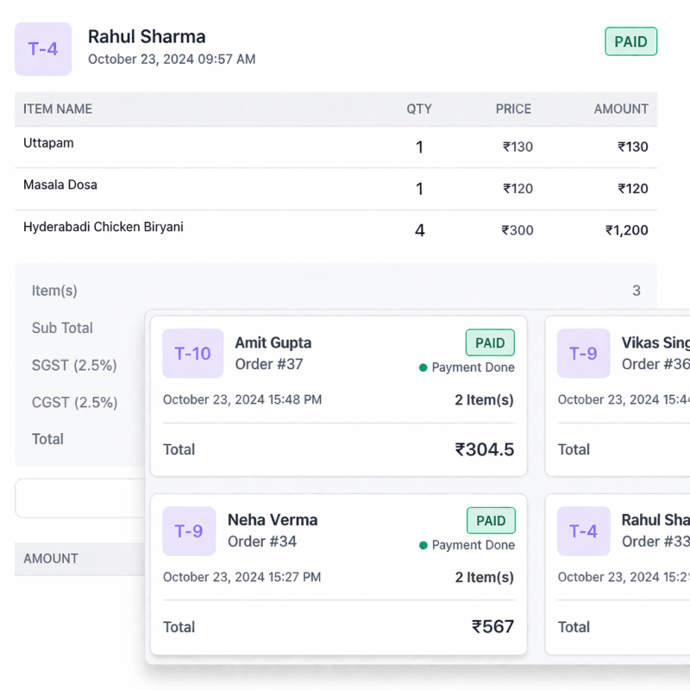The height and width of the screenshot is (690, 690).
Task: Click T-4 badge on Rahul Sharma order card
Action: pyautogui.click(x=584, y=531)
